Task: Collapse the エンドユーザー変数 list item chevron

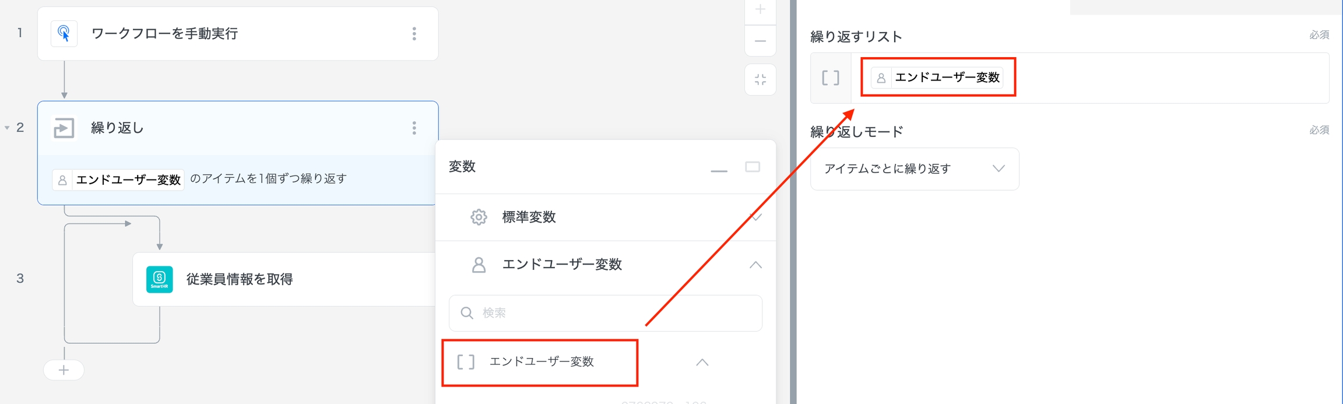Action: tap(702, 362)
